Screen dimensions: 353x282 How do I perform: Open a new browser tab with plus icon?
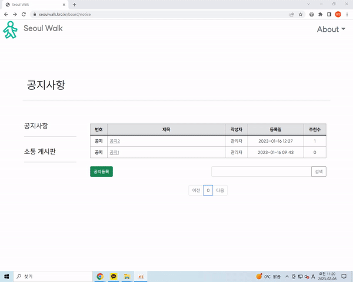(x=75, y=5)
